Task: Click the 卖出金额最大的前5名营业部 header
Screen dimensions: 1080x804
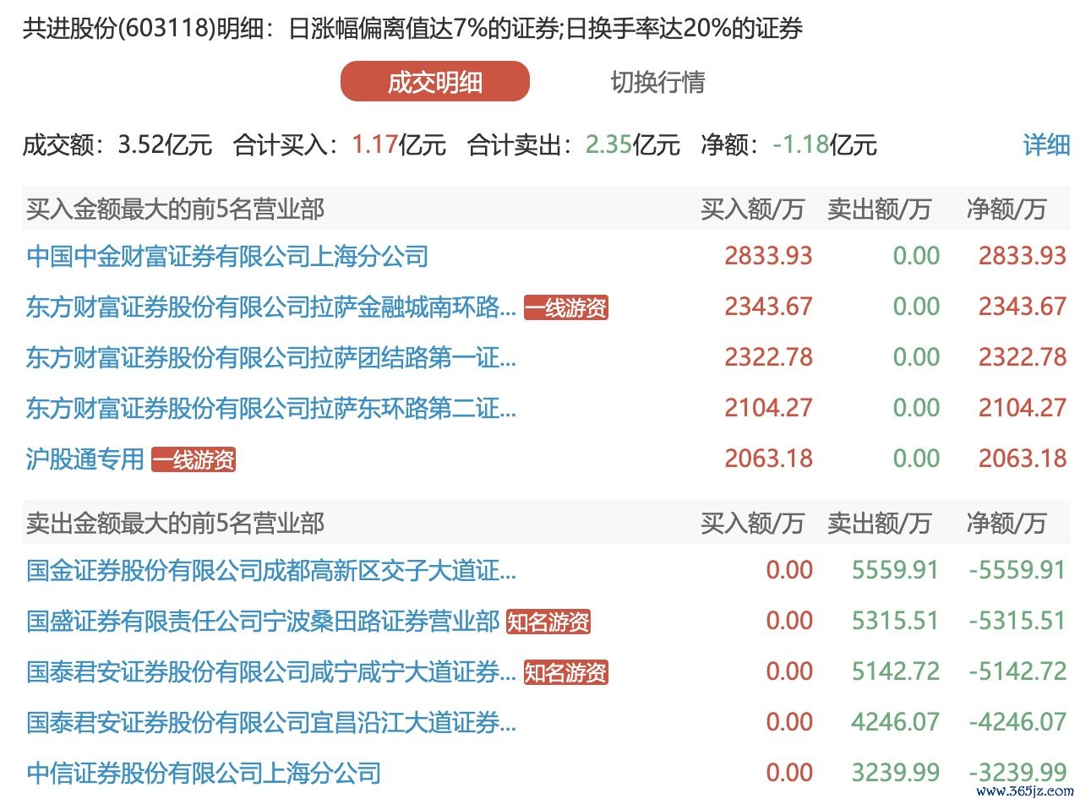Action: tap(176, 523)
